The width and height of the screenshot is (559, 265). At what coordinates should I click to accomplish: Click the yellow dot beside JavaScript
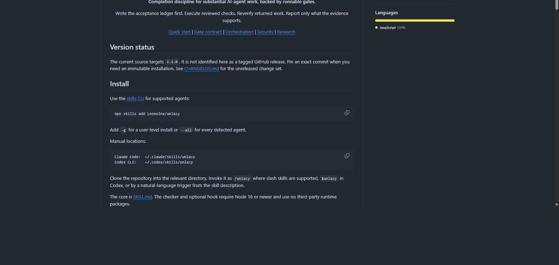(376, 27)
